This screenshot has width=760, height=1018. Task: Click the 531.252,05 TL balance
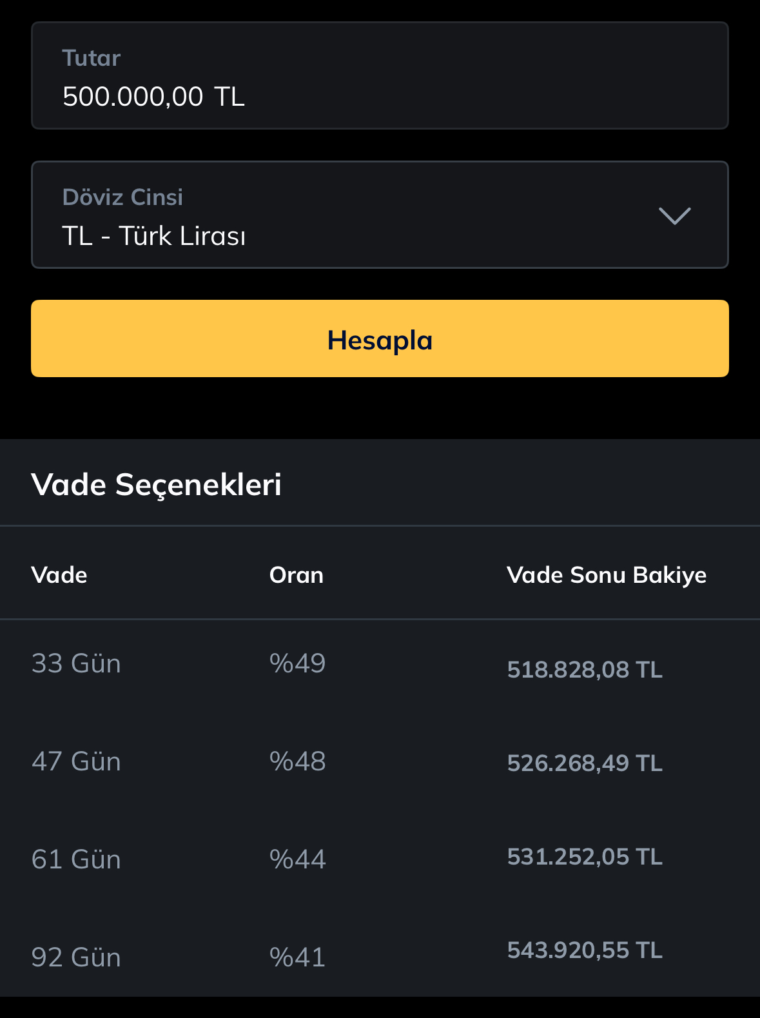coord(585,857)
